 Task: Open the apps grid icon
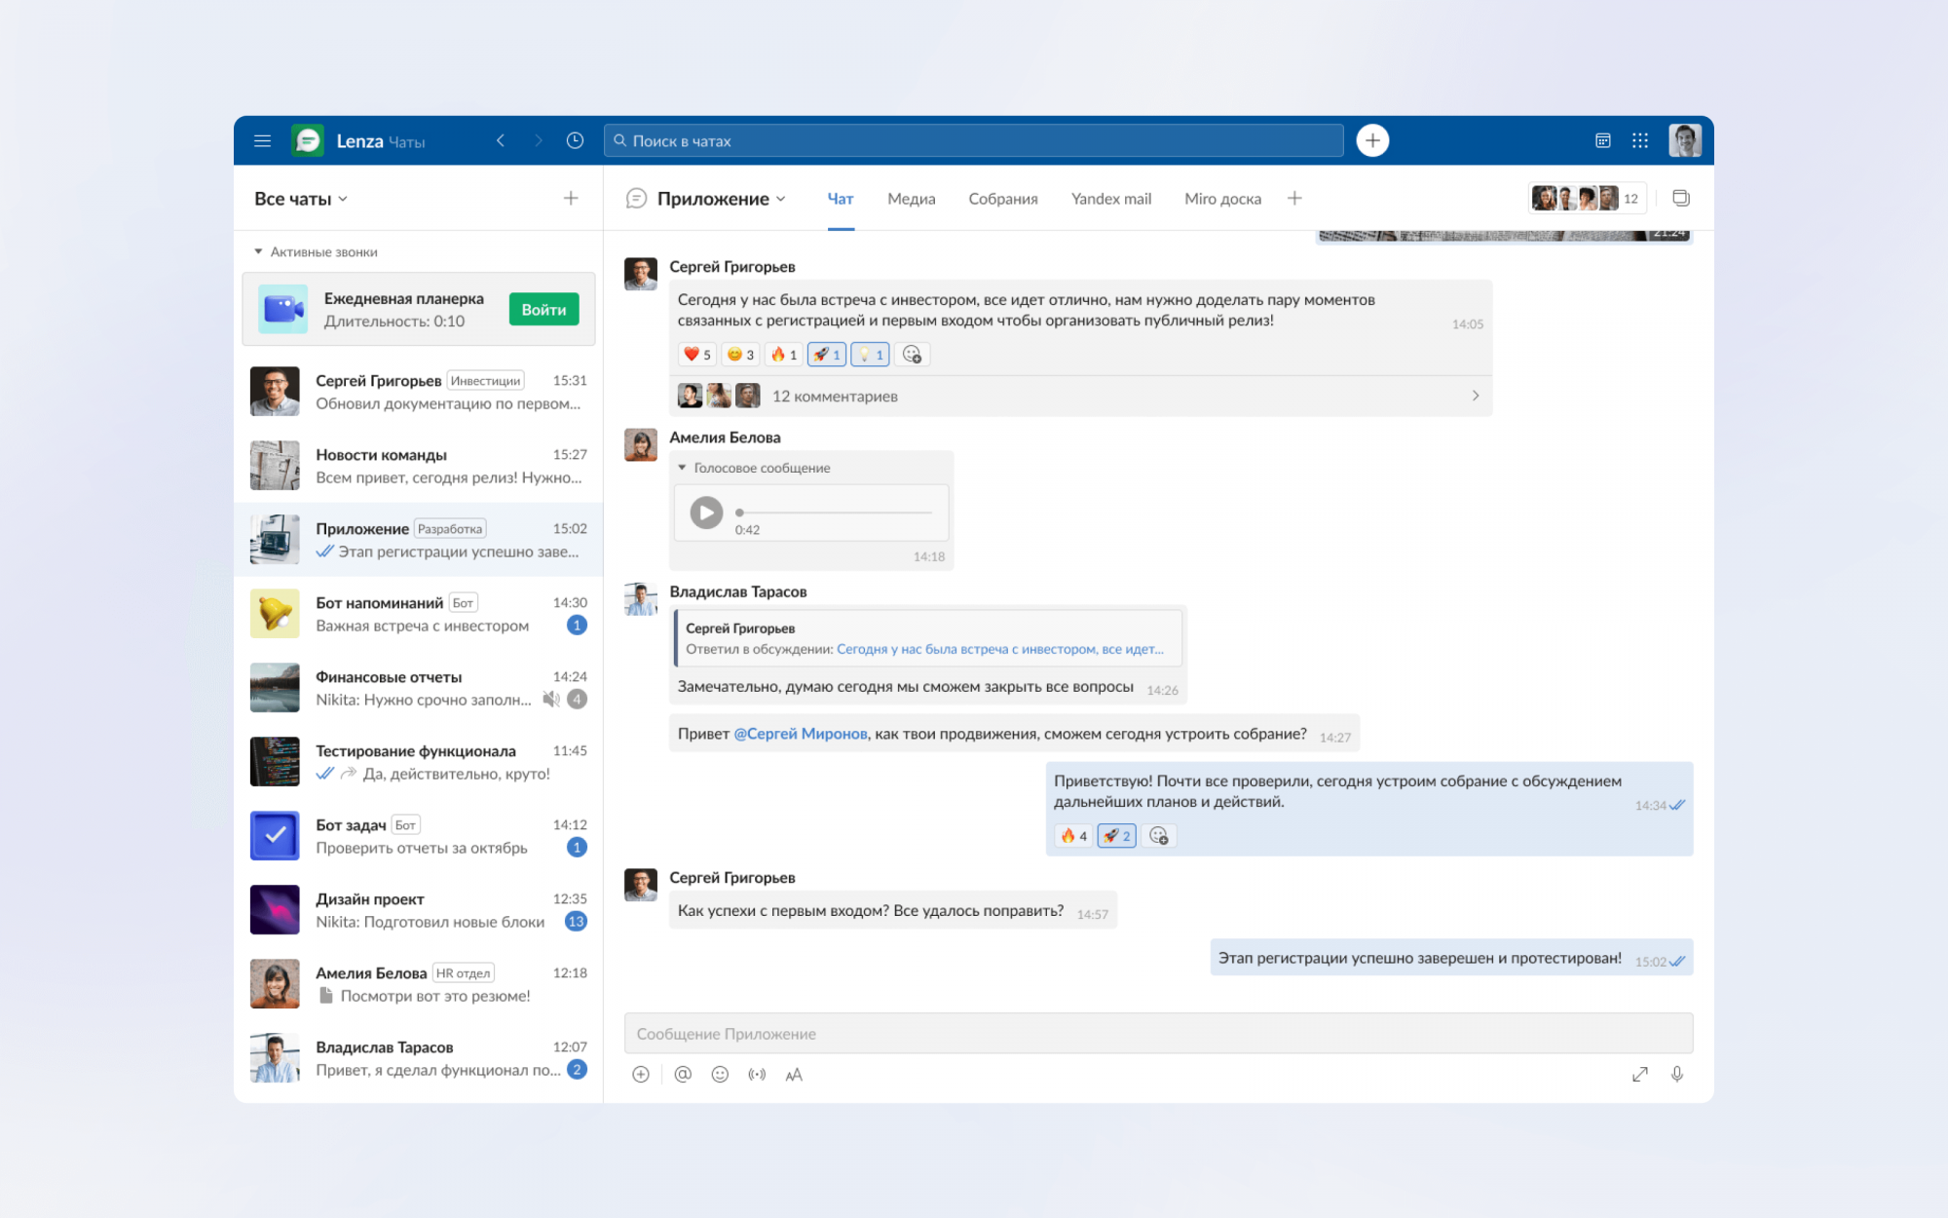pos(1640,140)
